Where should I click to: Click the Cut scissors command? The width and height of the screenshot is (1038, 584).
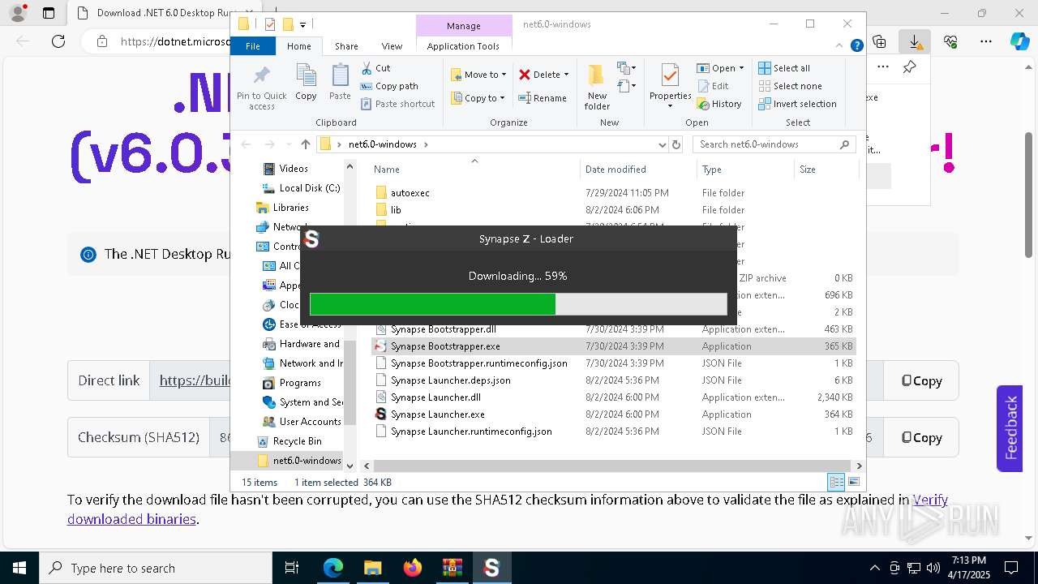[375, 68]
